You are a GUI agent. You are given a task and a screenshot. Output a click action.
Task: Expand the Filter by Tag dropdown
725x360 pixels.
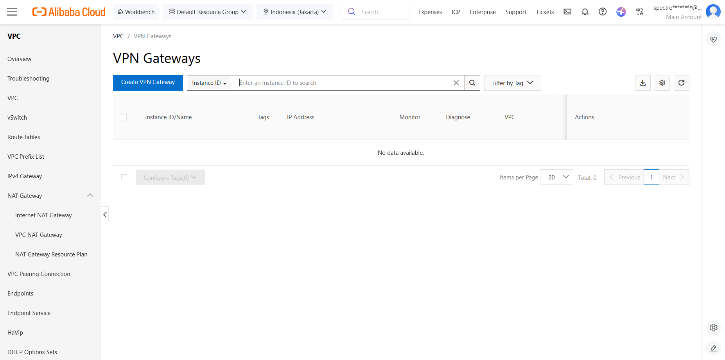[x=512, y=83]
